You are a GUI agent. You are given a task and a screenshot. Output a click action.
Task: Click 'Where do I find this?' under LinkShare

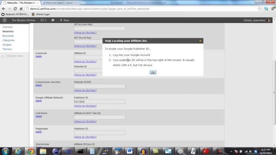tap(85, 121)
